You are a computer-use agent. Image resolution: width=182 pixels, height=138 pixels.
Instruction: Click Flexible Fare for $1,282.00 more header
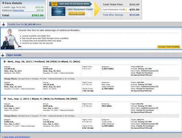(24, 24)
